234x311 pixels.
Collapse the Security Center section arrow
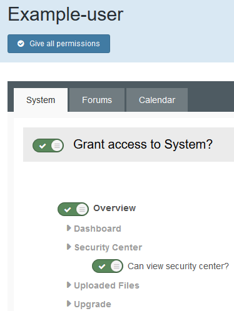coord(69,247)
